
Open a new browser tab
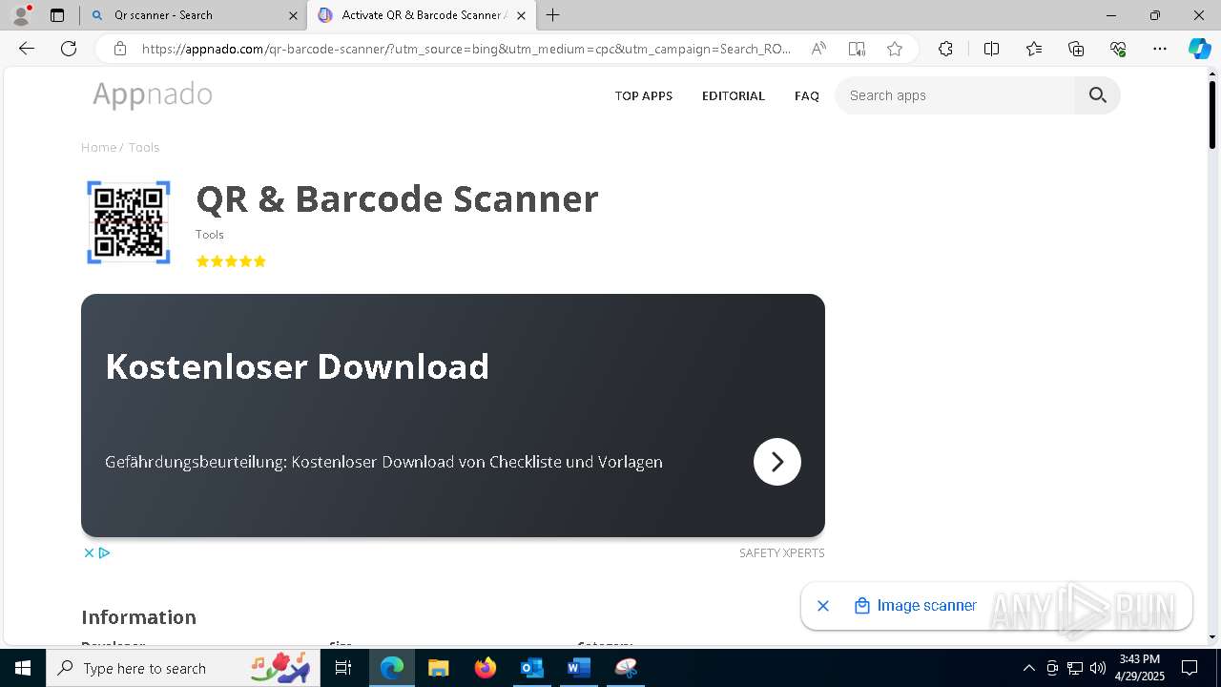553,15
